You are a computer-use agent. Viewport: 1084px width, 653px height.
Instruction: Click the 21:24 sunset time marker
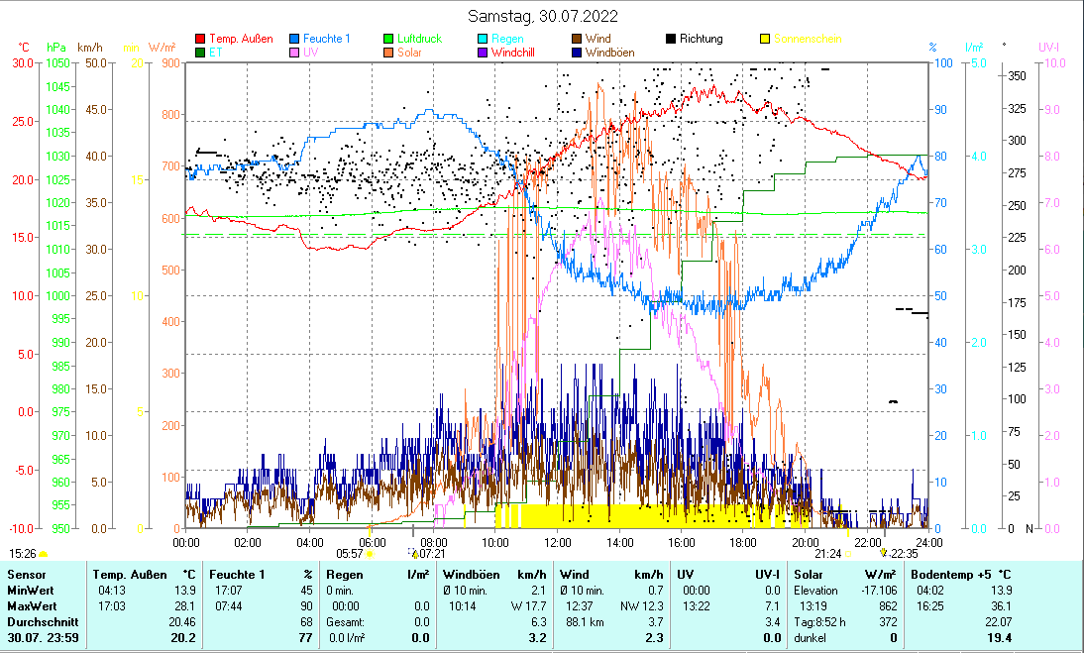tap(827, 554)
